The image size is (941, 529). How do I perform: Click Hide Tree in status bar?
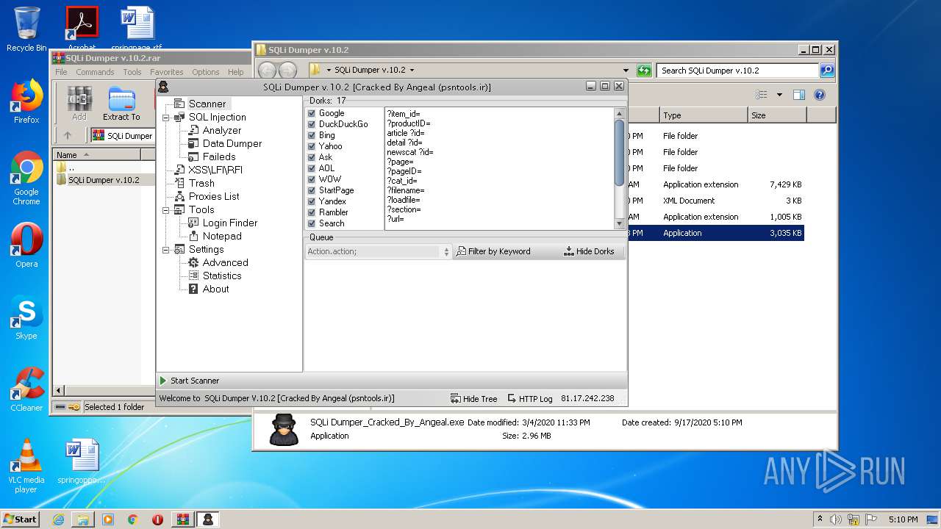coord(474,398)
